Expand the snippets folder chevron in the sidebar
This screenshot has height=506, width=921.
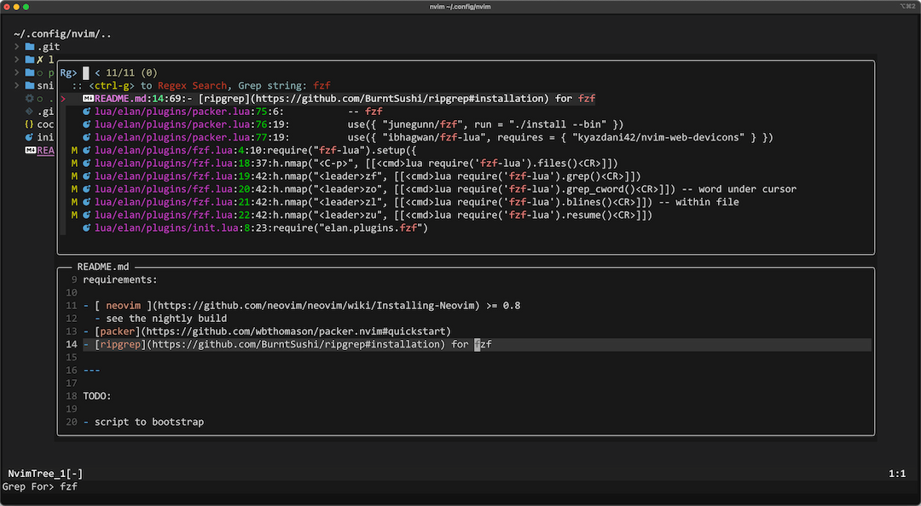[x=16, y=84]
